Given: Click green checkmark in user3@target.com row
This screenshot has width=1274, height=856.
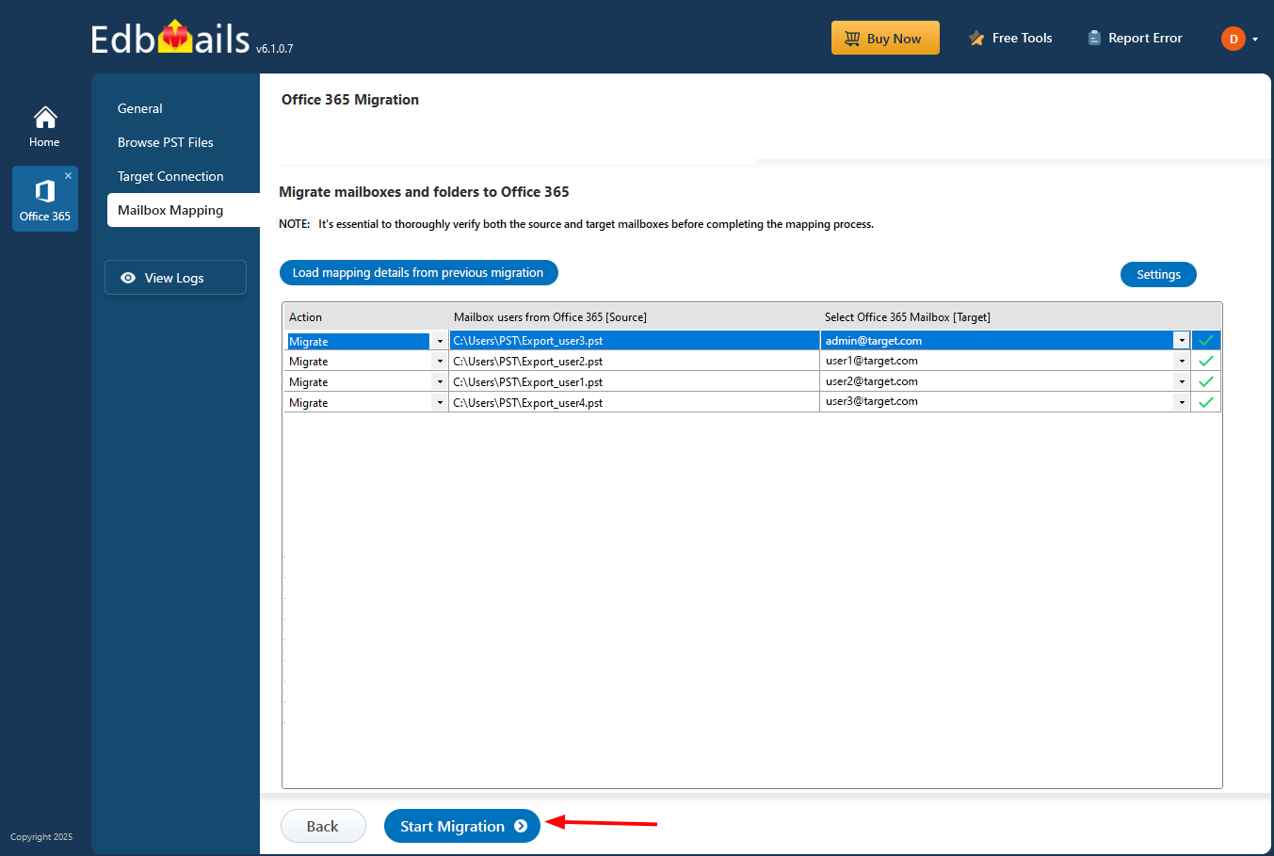Looking at the screenshot, I should [1206, 402].
